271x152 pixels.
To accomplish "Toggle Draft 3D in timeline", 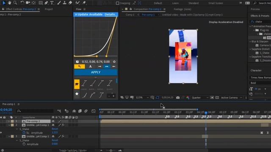I will coord(66,111).
